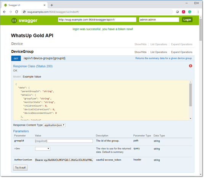Click the red authorization warning icon
Viewport: 204px width, 178px height.
tap(191, 66)
